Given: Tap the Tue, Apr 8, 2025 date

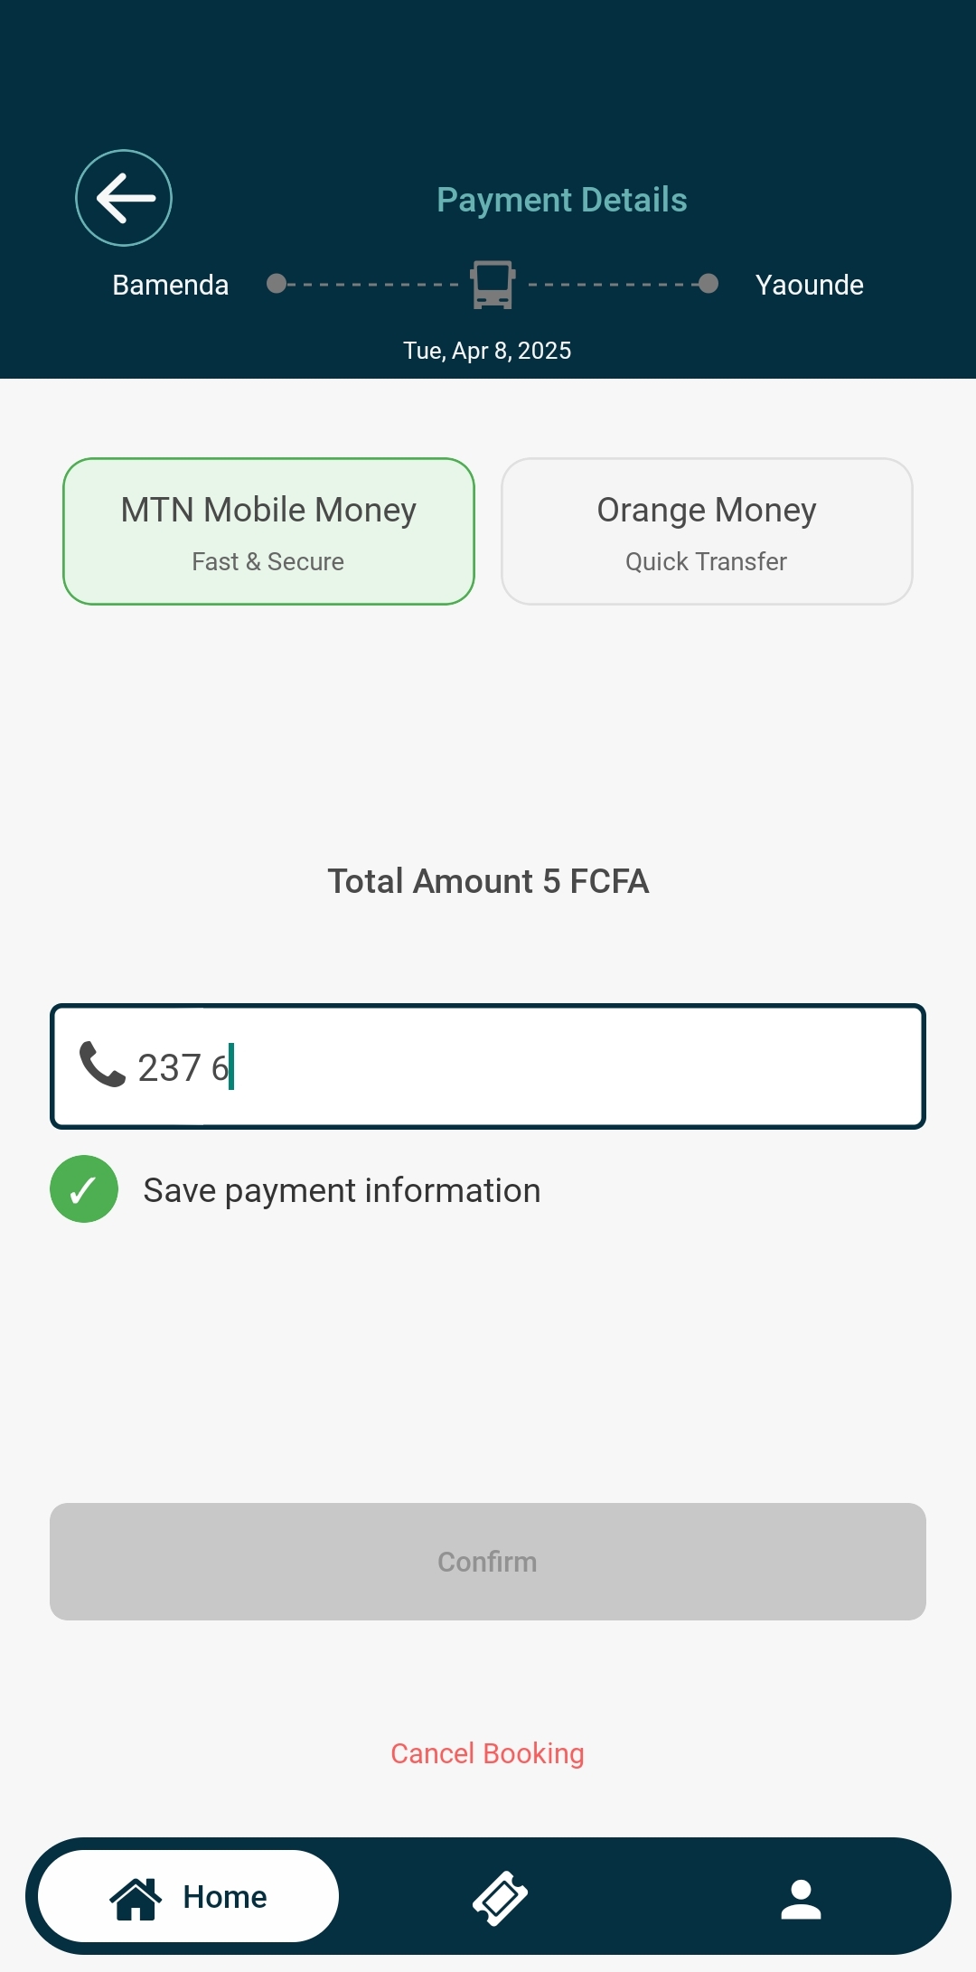Looking at the screenshot, I should (x=487, y=351).
